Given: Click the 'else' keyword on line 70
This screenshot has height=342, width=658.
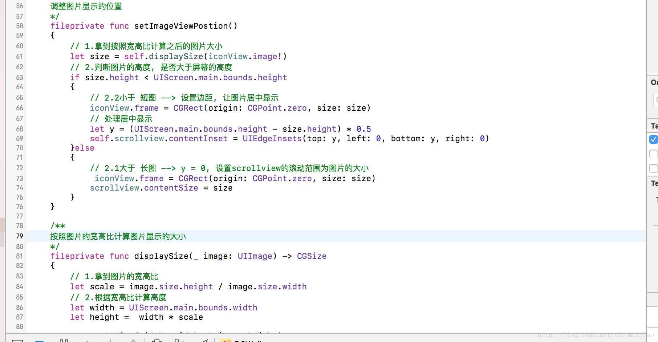Looking at the screenshot, I should (85, 148).
